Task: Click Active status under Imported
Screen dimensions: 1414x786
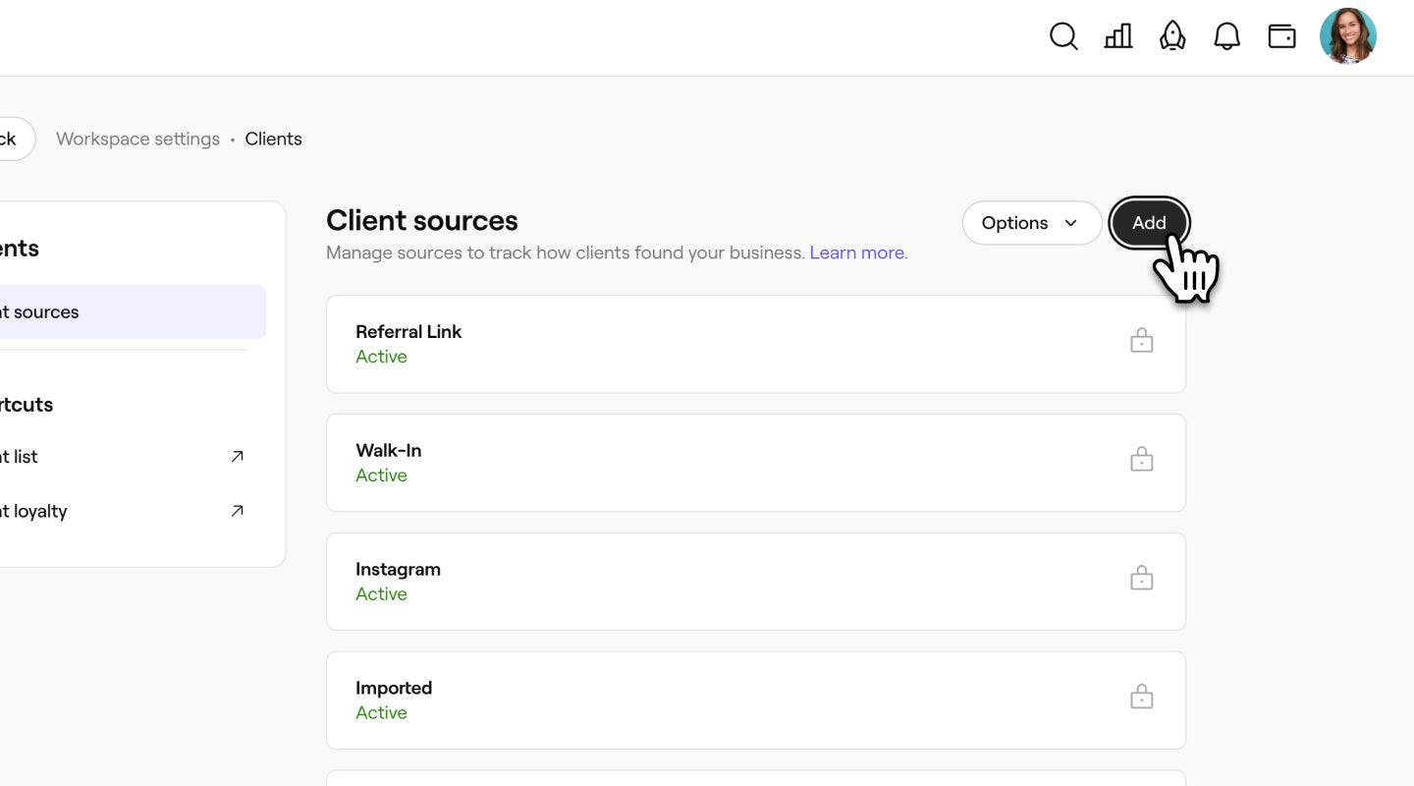Action: click(381, 713)
